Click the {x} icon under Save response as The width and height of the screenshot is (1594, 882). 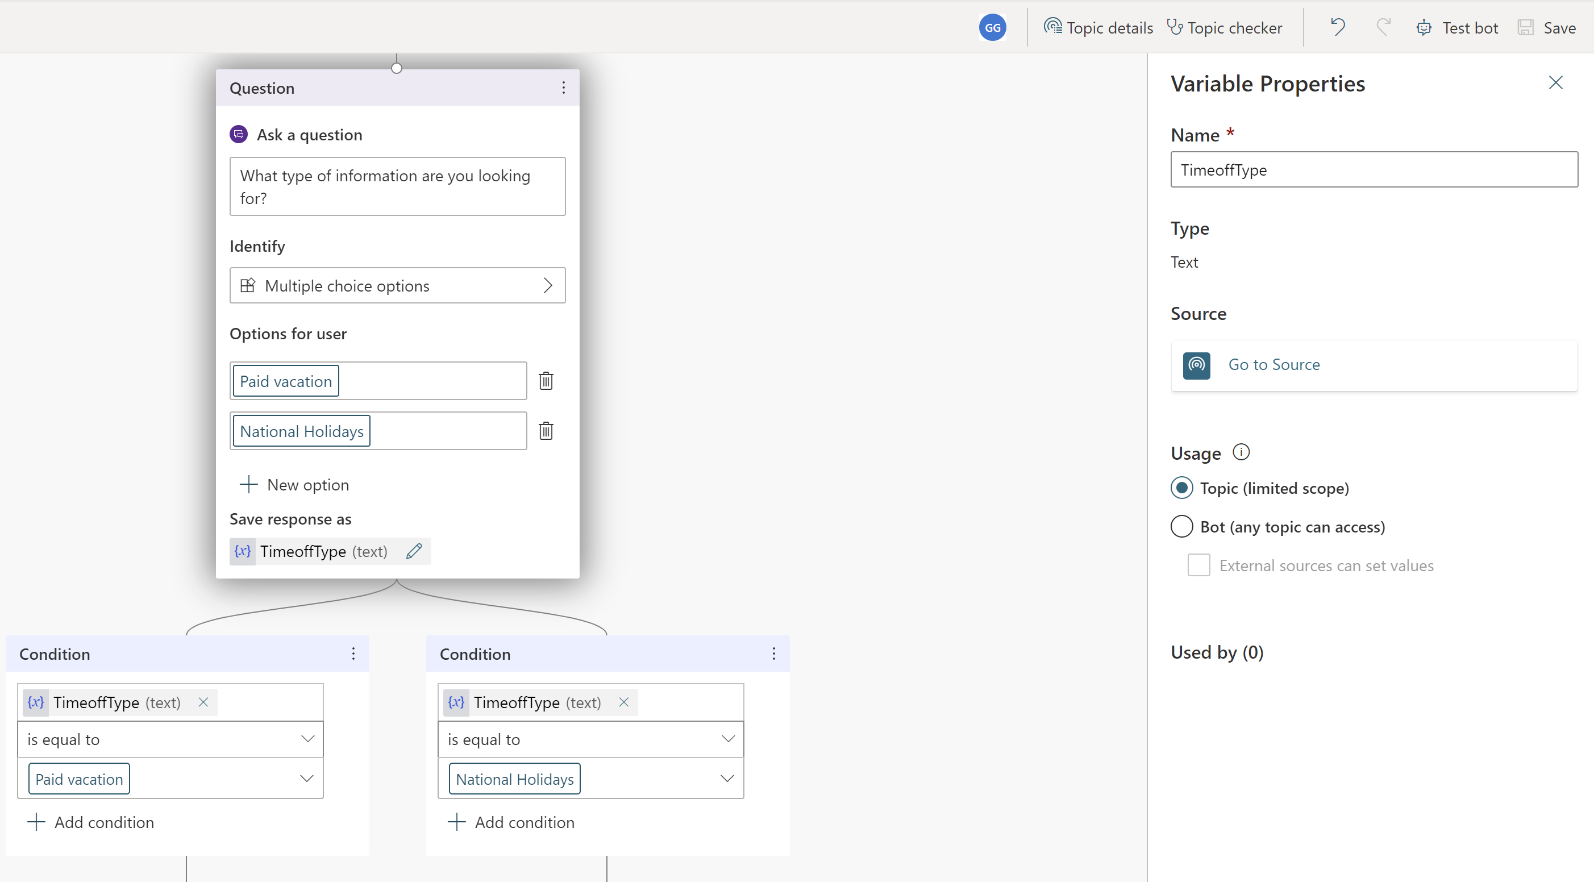[243, 551]
